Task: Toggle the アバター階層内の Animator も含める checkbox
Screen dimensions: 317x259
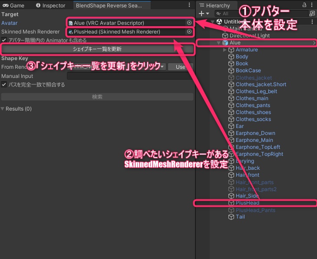Action: pyautogui.click(x=4, y=40)
